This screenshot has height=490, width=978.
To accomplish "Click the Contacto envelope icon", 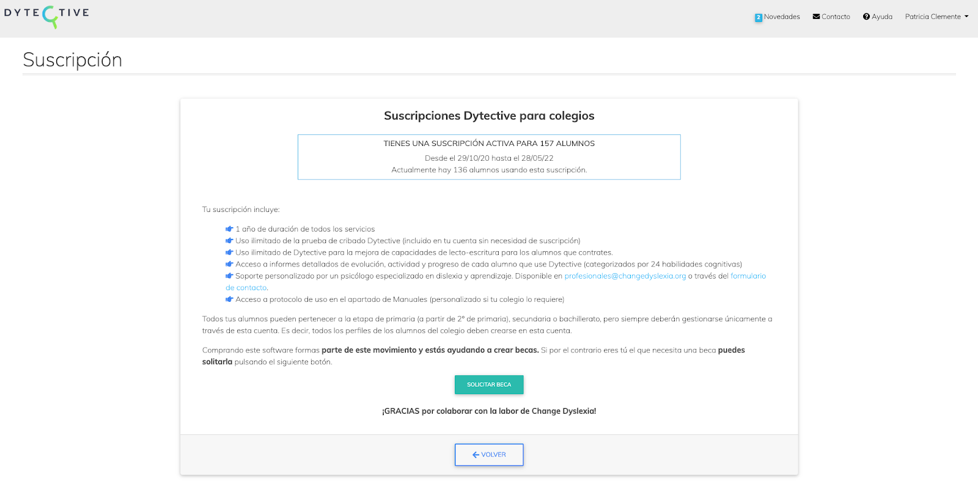I will (x=816, y=16).
